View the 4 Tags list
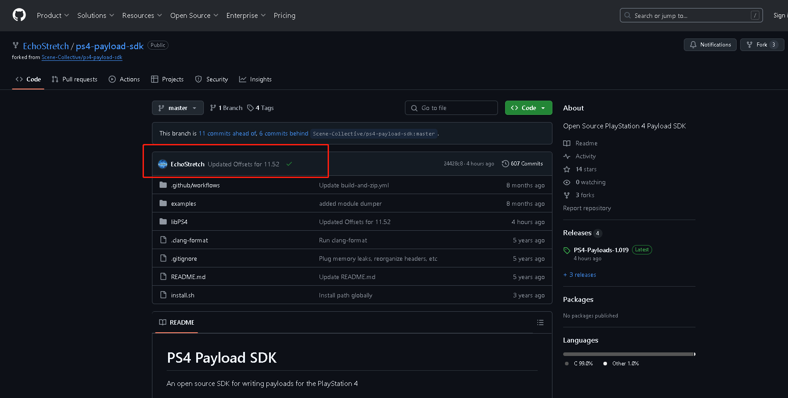Image resolution: width=788 pixels, height=398 pixels. pyautogui.click(x=261, y=108)
